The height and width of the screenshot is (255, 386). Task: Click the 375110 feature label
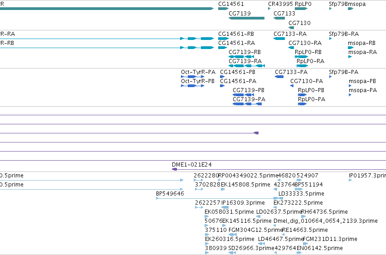pos(215,230)
